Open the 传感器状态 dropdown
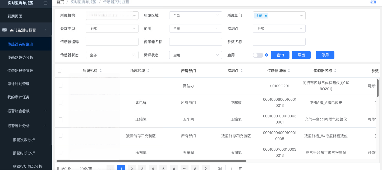This screenshot has height=170, width=382. pyautogui.click(x=112, y=55)
